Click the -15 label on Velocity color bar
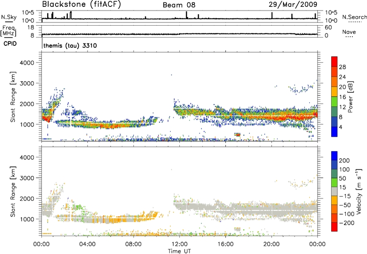This screenshot has width=367, height=254. pyautogui.click(x=345, y=196)
